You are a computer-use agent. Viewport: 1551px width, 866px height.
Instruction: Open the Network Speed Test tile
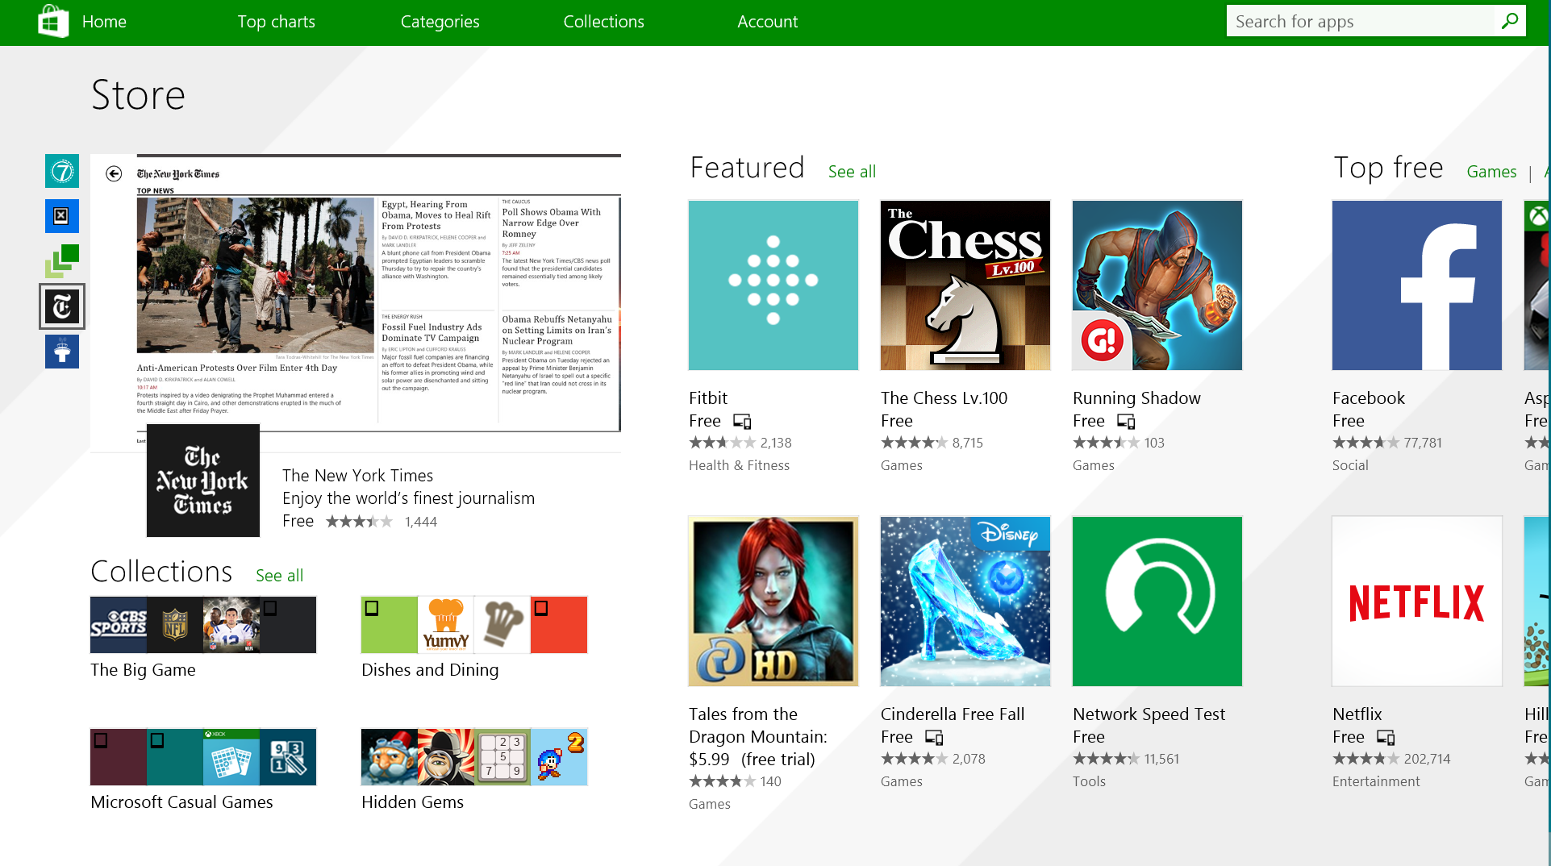coord(1157,602)
